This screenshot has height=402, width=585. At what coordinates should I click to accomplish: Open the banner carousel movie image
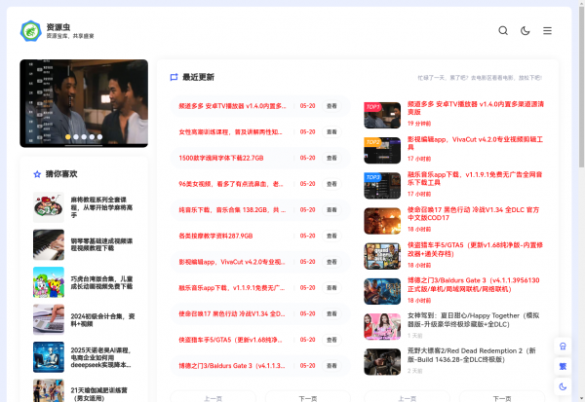pyautogui.click(x=84, y=102)
